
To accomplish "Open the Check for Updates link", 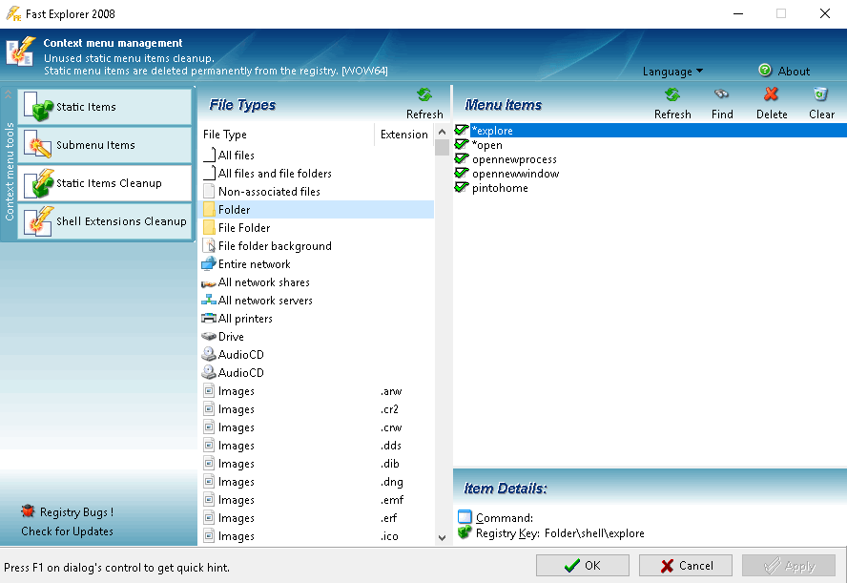I will (67, 531).
